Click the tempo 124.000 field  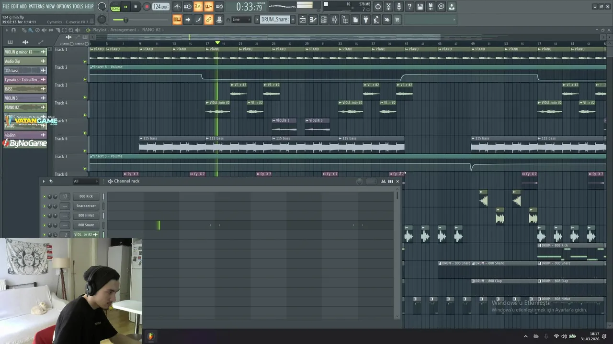161,7
